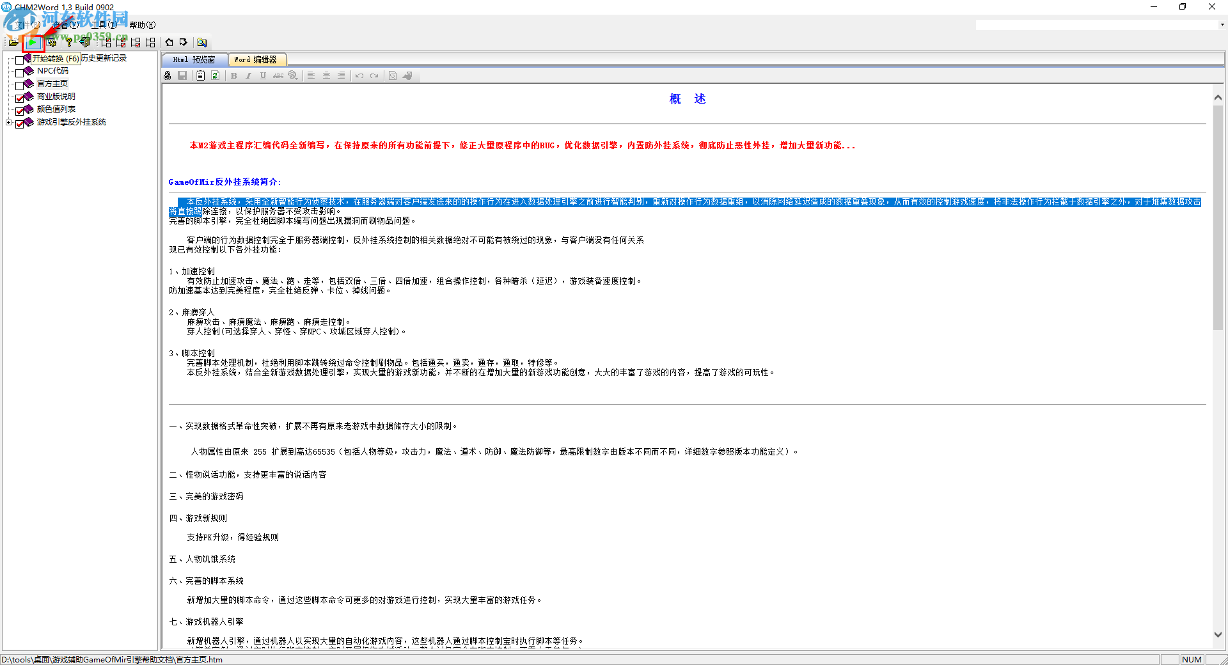1228x665 pixels.
Task: Click the '三、完美的游戏密码' line
Action: click(x=207, y=497)
